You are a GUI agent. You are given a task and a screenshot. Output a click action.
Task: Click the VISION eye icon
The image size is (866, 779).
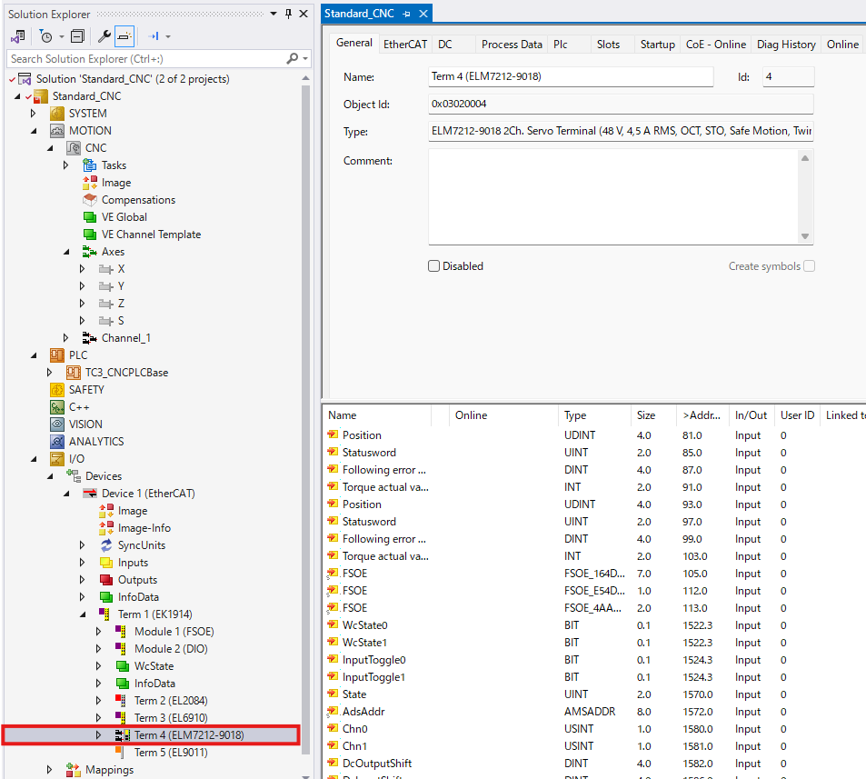coord(57,424)
